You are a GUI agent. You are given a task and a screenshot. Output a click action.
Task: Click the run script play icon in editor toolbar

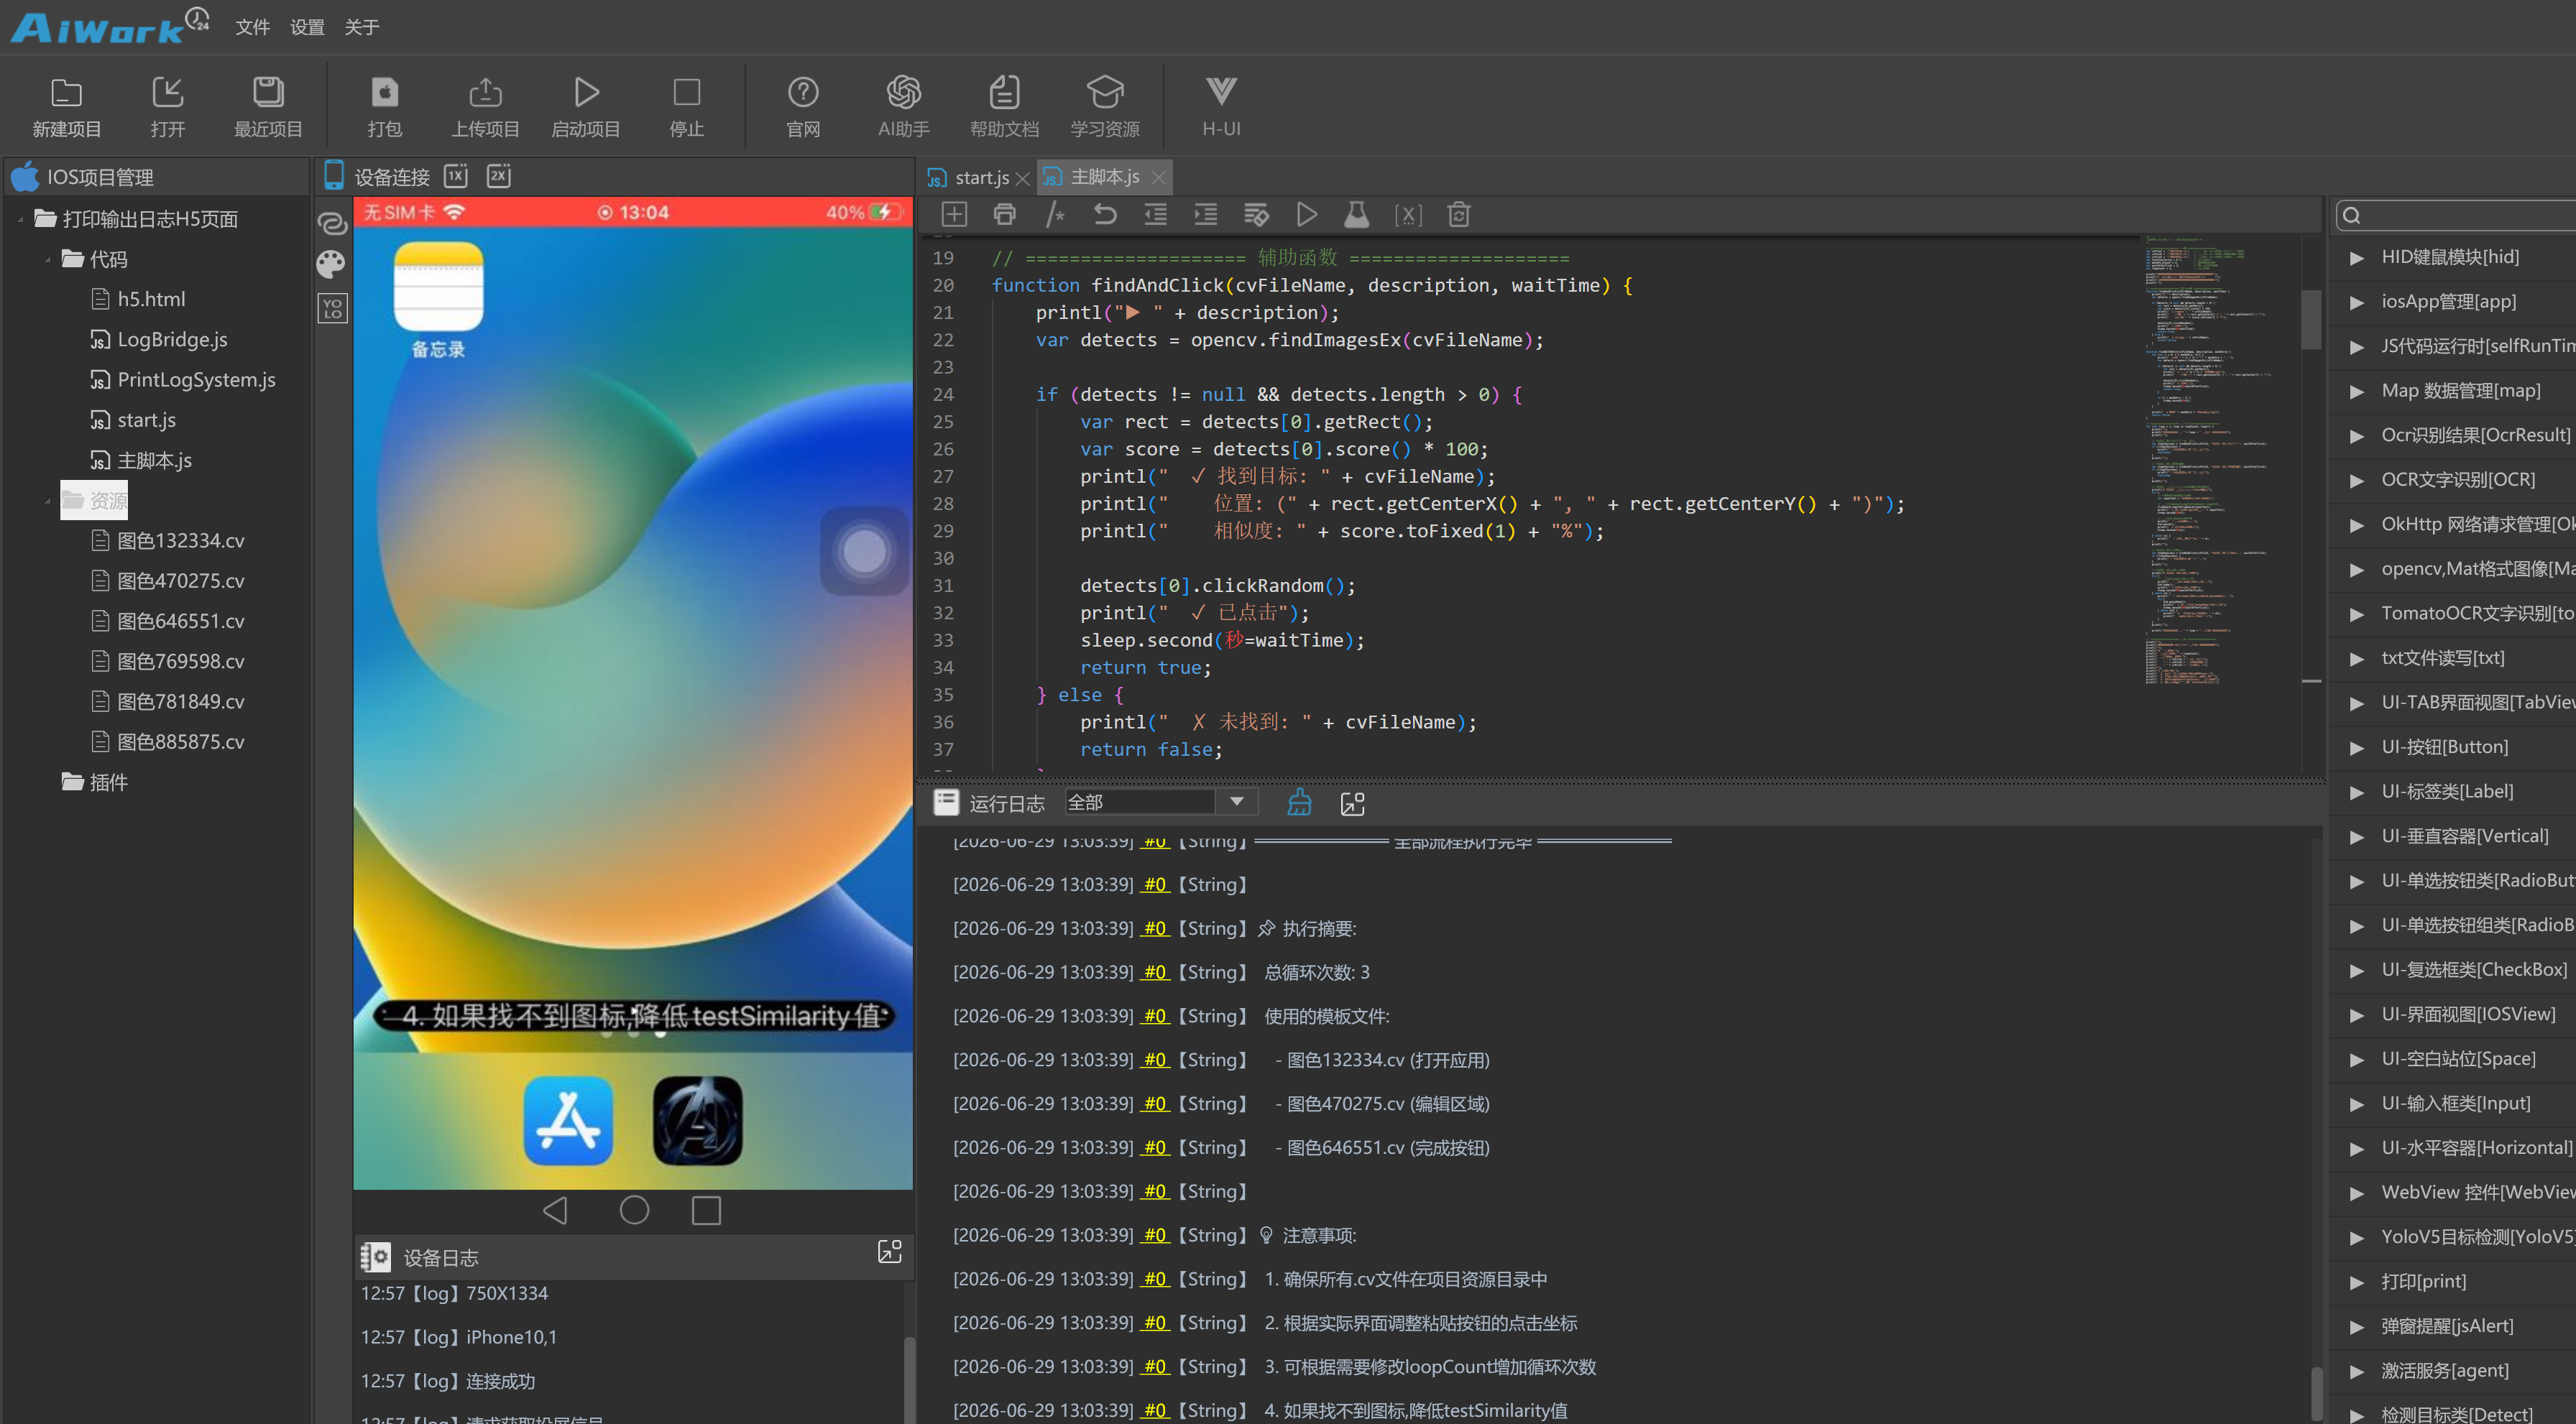pyautogui.click(x=1306, y=214)
